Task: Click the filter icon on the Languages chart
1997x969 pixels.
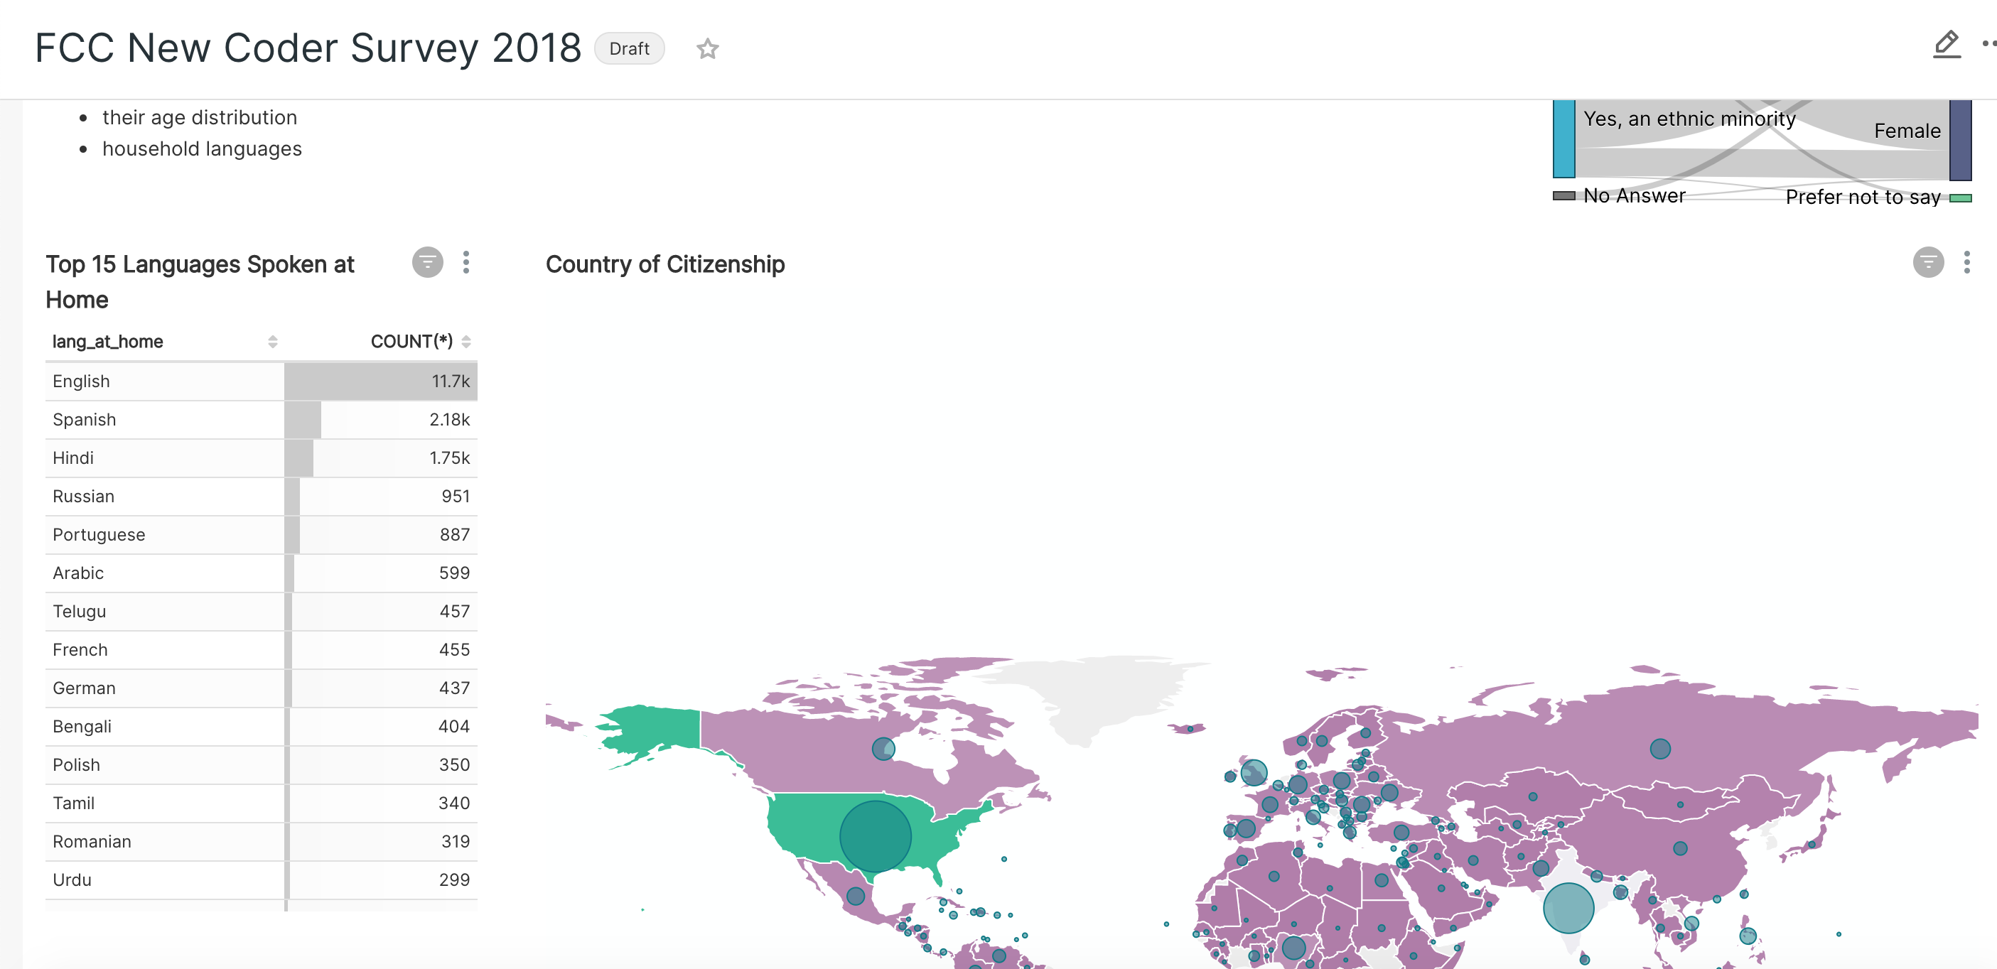Action: (427, 263)
